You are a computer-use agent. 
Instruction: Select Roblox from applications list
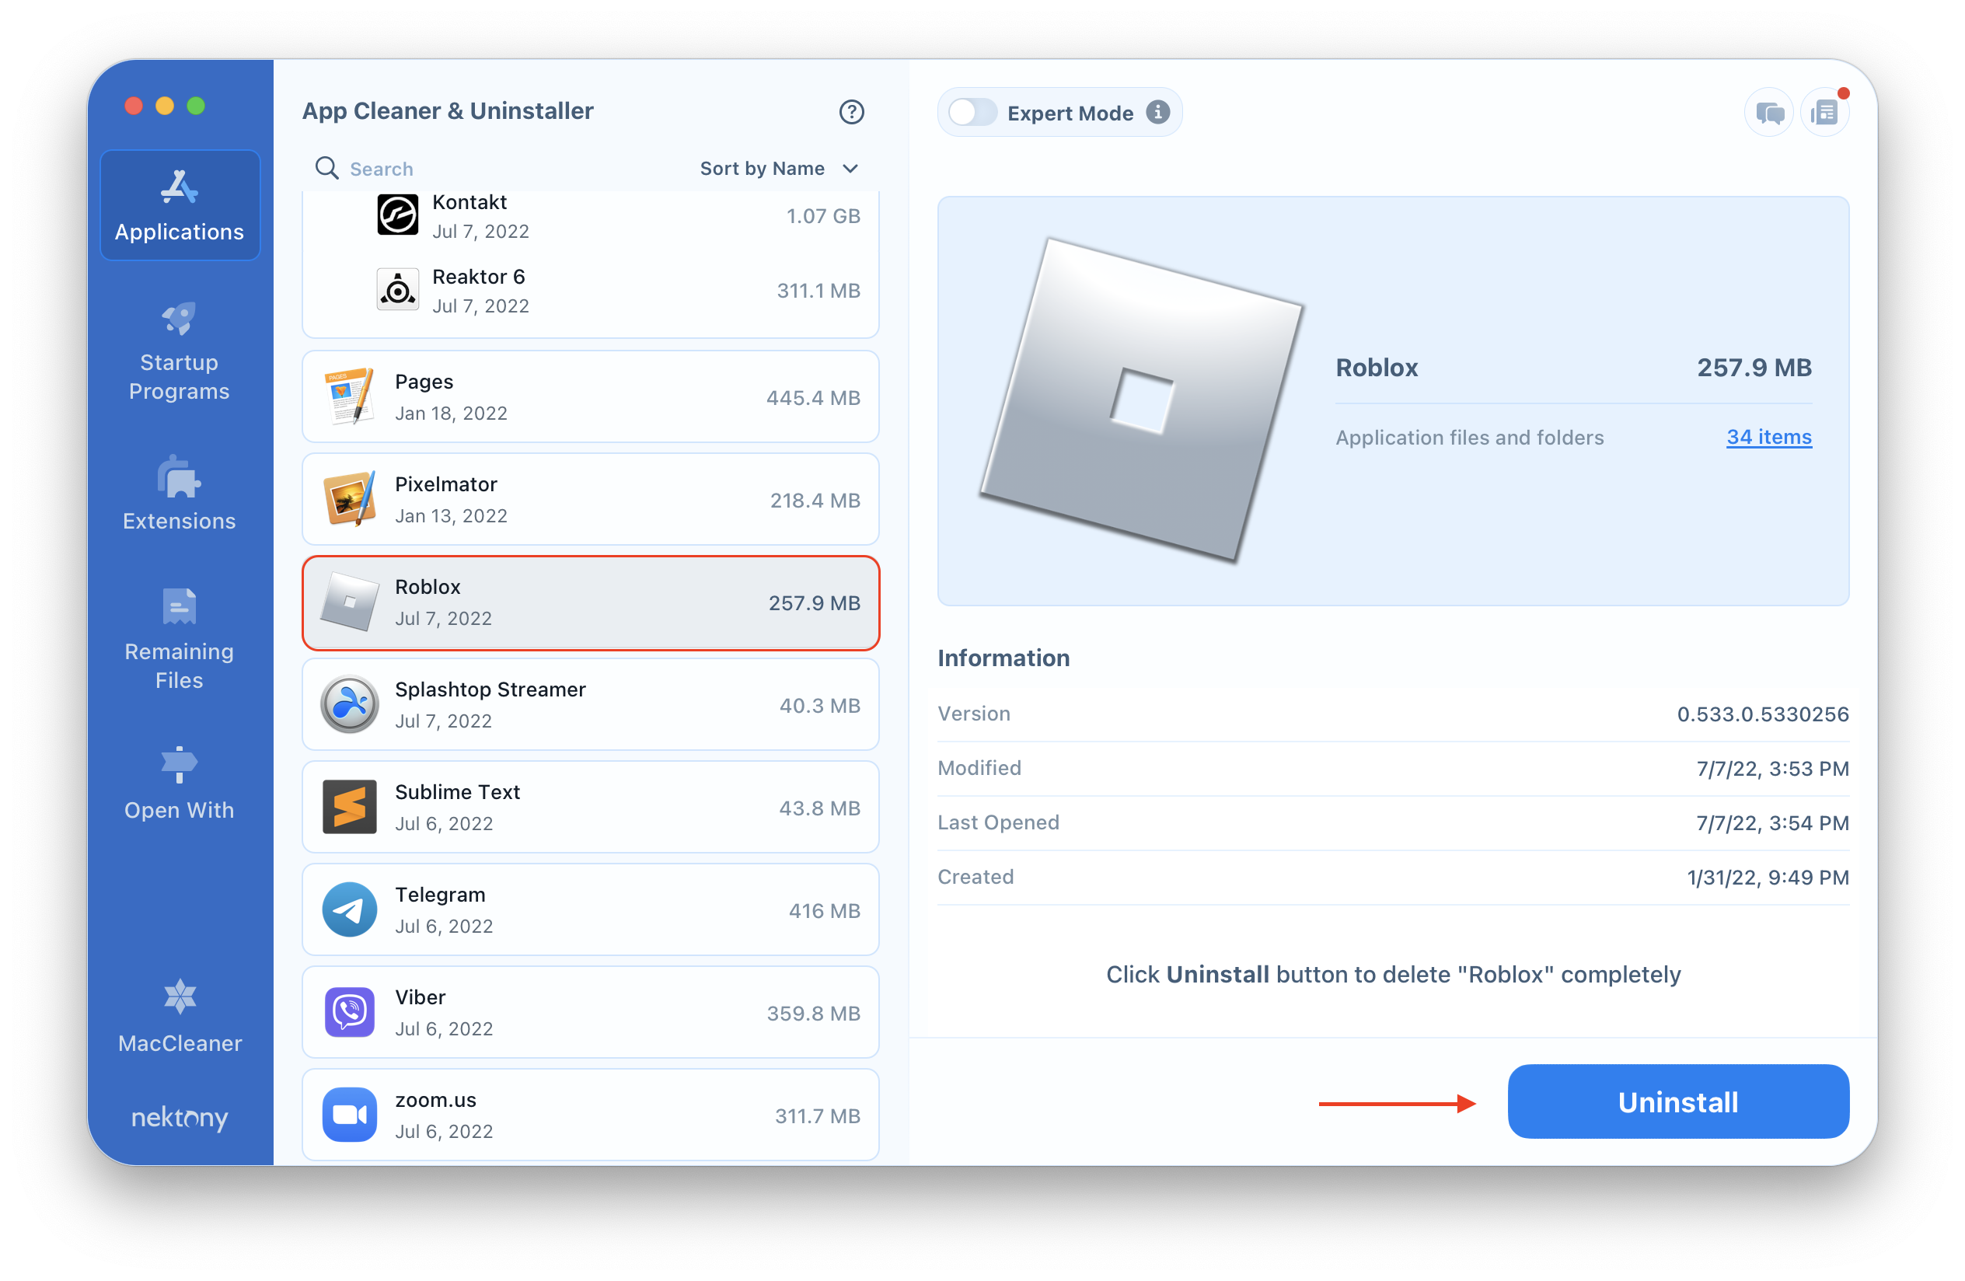click(x=590, y=602)
